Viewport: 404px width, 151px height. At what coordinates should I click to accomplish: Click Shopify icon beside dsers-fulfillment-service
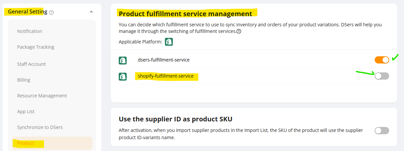[x=123, y=60]
